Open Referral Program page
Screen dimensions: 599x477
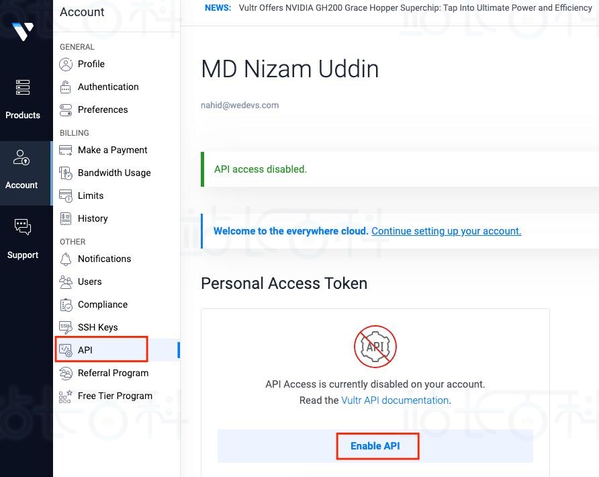point(113,373)
